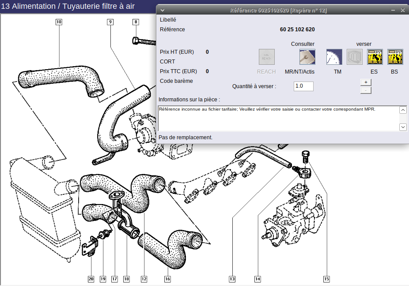Click callout number 20 at bottom left

[x=91, y=279]
